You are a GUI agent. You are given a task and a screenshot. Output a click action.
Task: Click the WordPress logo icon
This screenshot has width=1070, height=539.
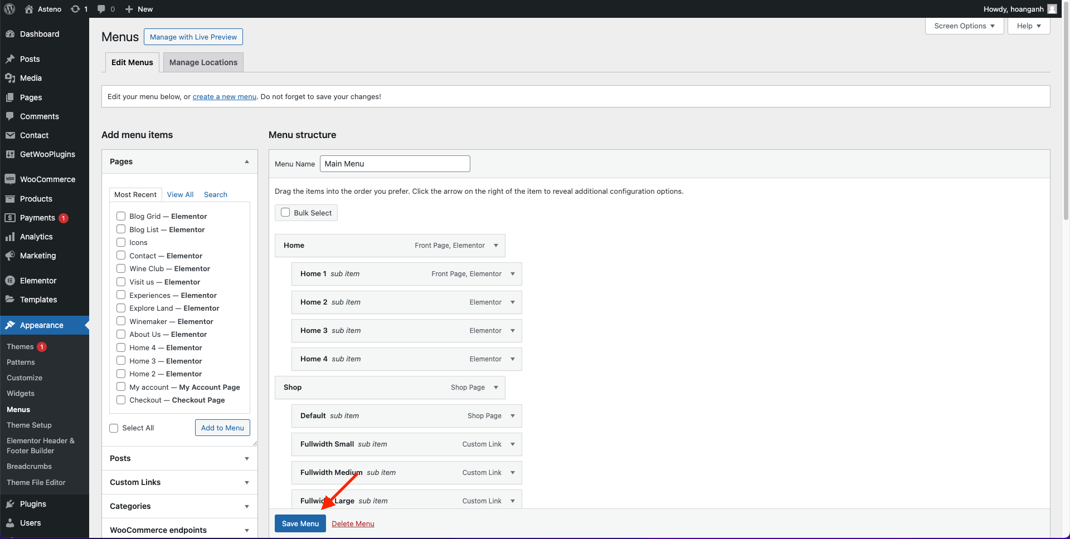click(9, 9)
